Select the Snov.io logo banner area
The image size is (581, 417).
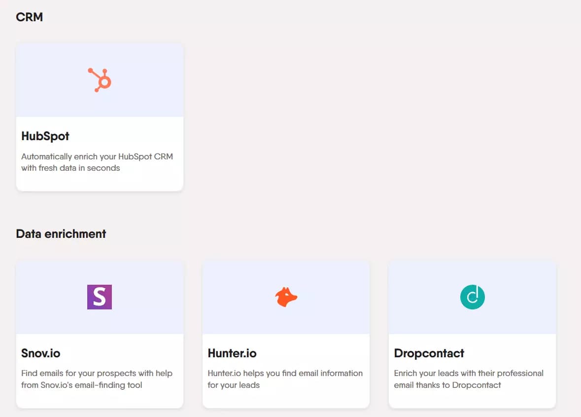(100, 297)
